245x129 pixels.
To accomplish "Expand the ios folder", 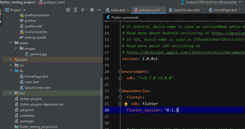I will [x=11, y=65].
